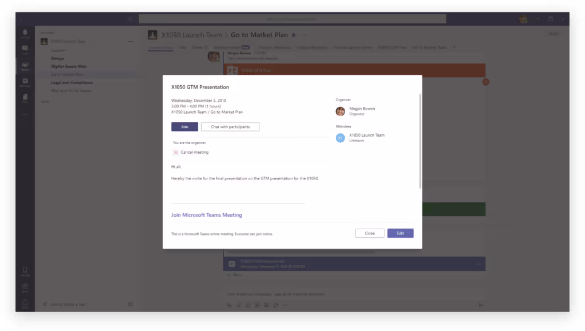585x331 pixels.
Task: Use the dialog's vertical scrollbar
Action: 420,141
